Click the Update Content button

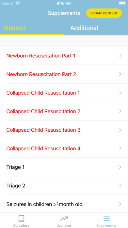[104, 13]
